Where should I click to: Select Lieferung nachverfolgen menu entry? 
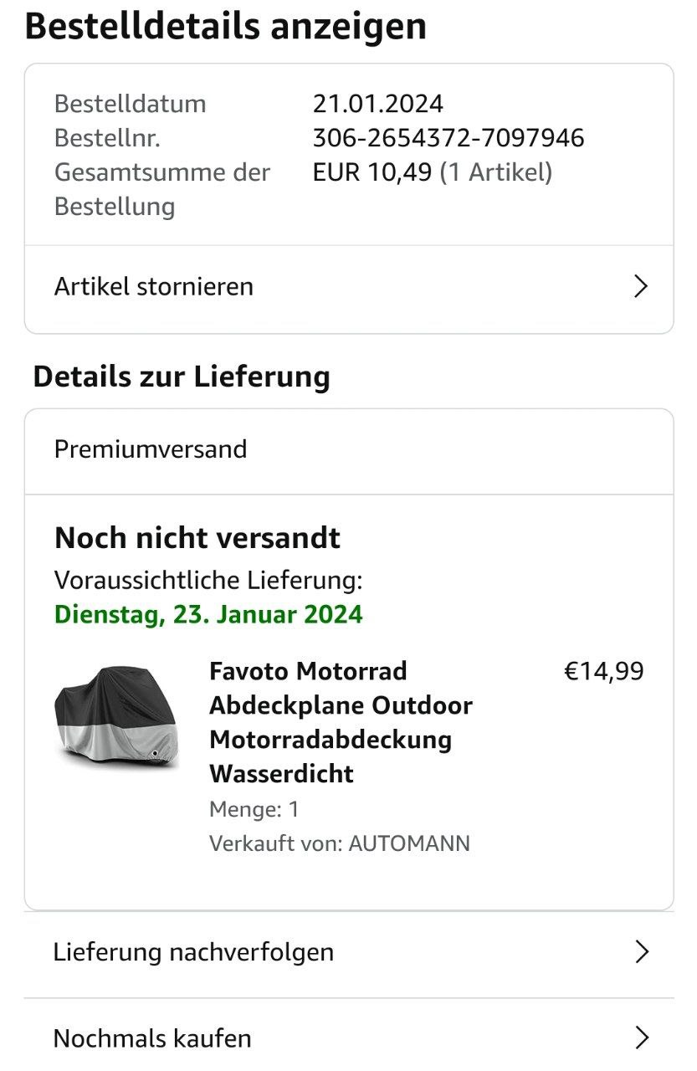click(349, 953)
